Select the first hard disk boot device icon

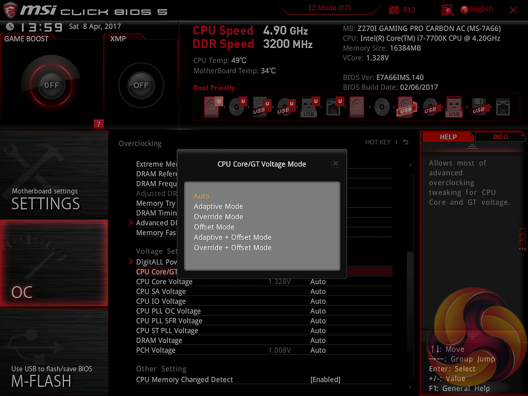click(212, 107)
